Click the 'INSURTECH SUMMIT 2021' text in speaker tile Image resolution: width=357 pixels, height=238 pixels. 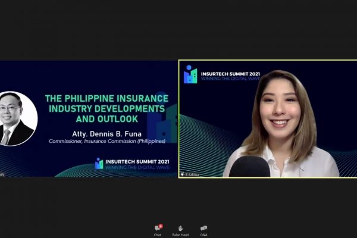tap(230, 74)
